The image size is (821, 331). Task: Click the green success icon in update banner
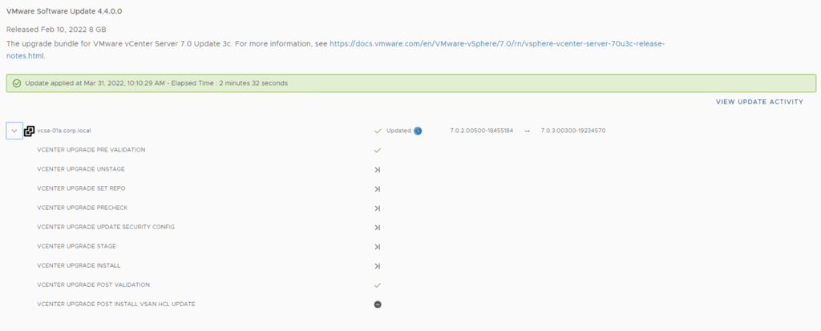pyautogui.click(x=17, y=83)
